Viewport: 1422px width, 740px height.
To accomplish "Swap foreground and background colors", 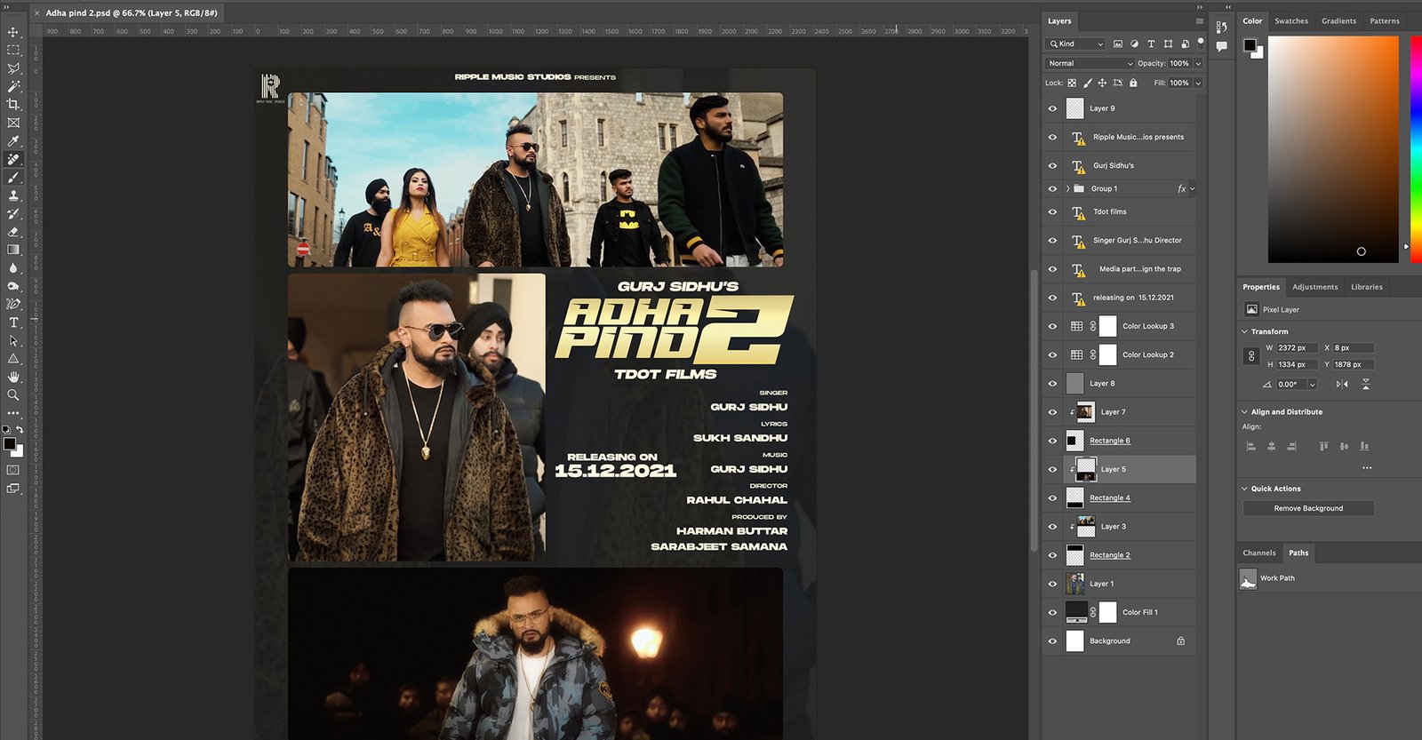I will [20, 430].
